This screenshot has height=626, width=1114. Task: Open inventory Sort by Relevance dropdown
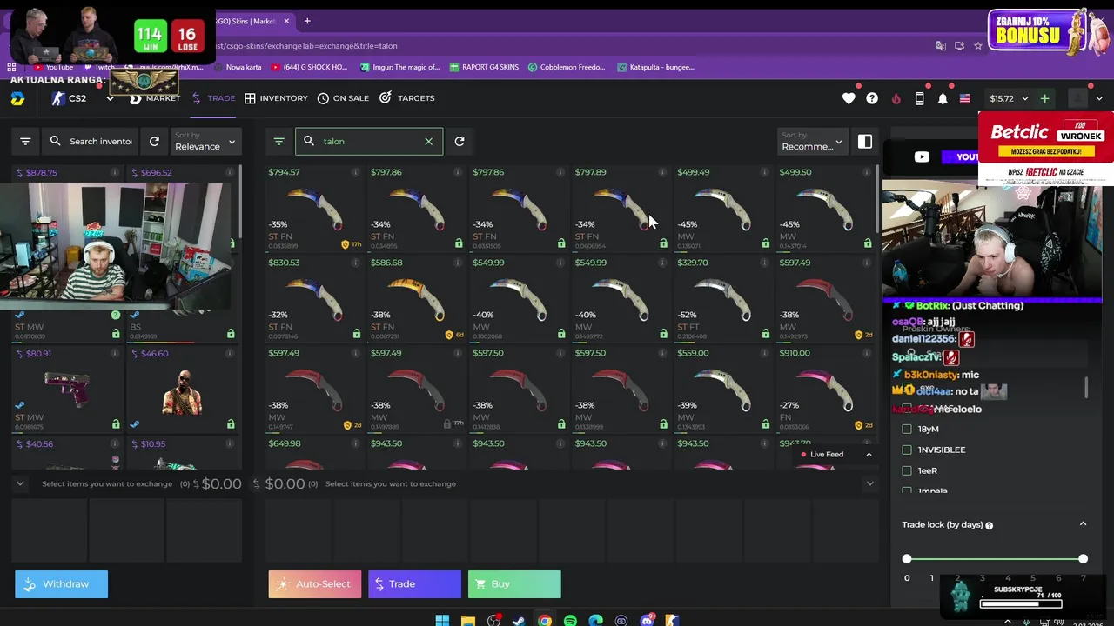point(205,141)
